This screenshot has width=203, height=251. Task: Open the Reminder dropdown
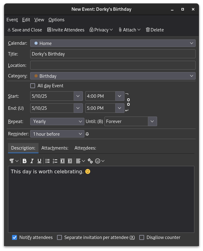pyautogui.click(x=57, y=134)
